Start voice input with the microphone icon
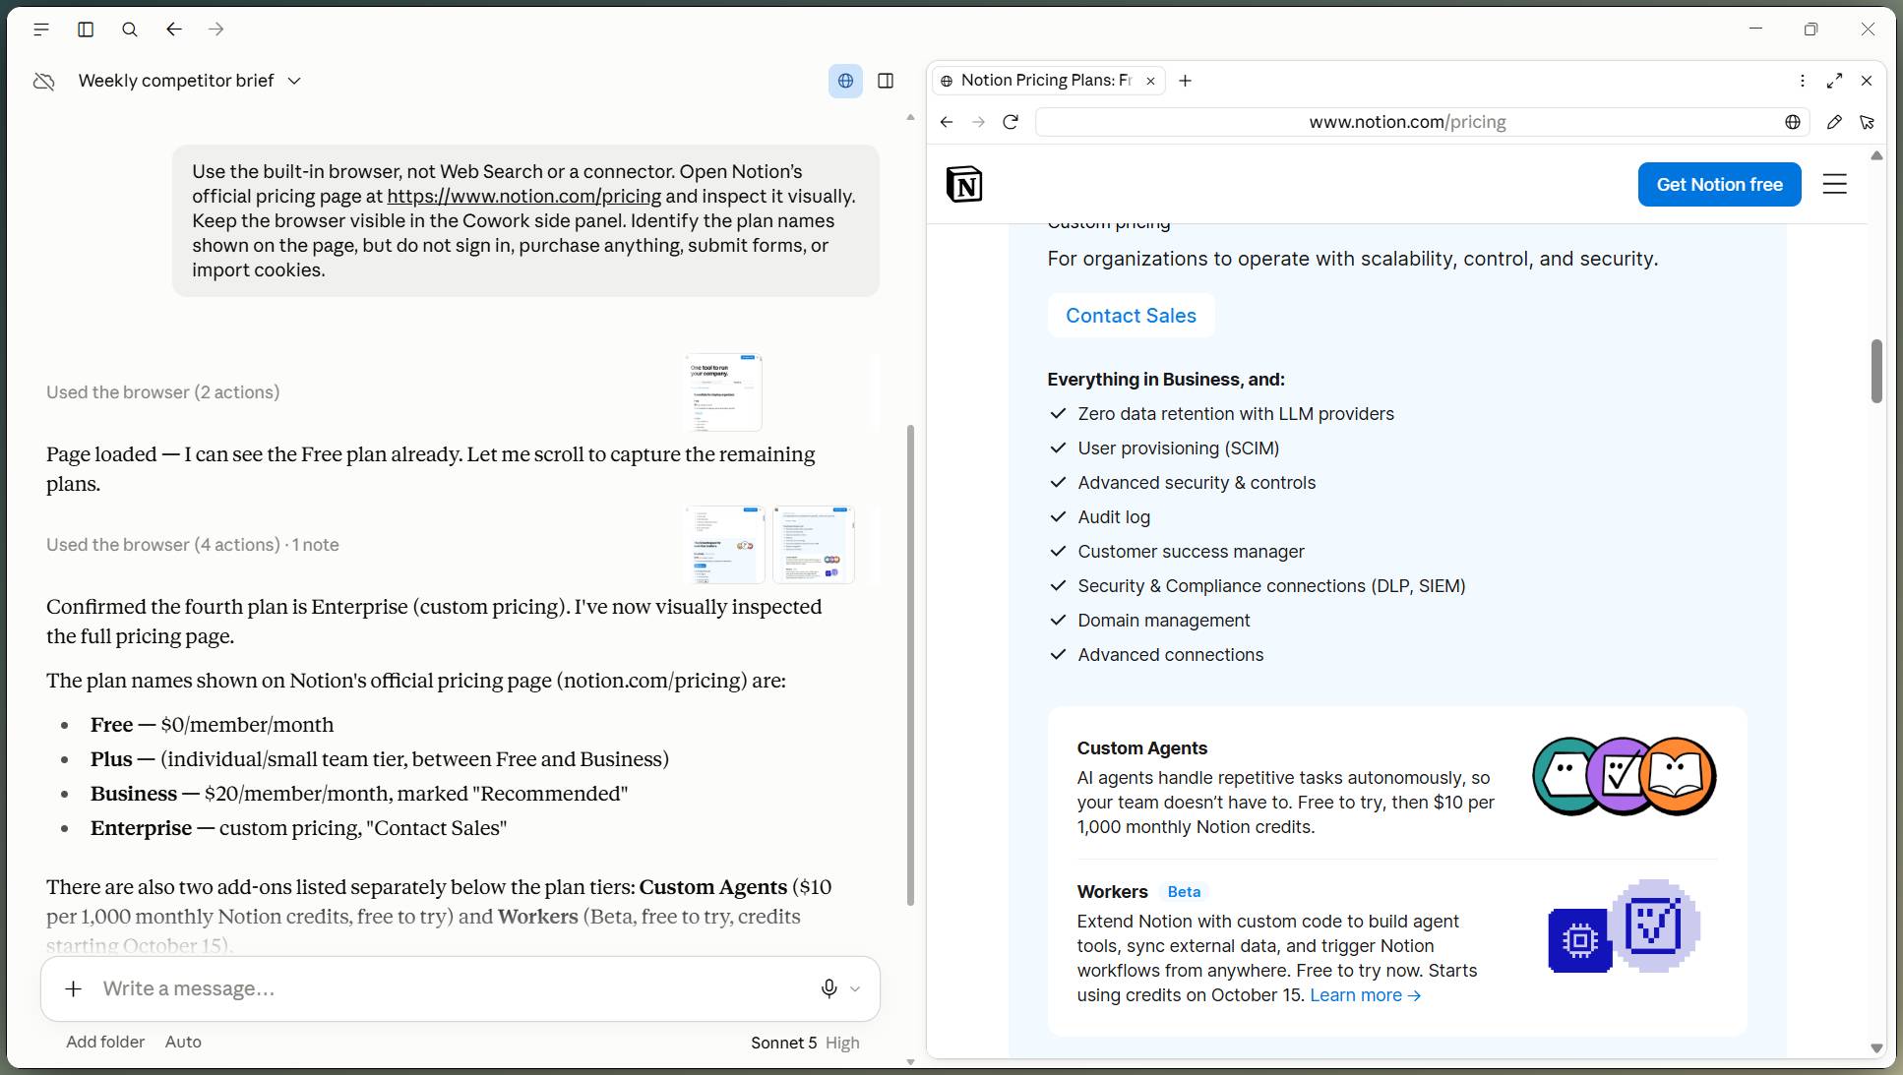 coord(829,988)
